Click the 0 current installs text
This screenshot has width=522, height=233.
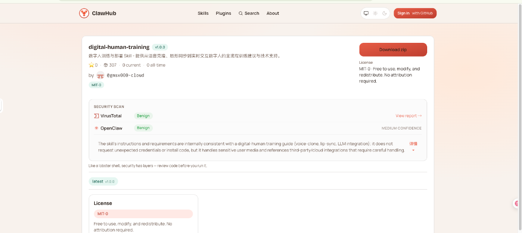132,65
